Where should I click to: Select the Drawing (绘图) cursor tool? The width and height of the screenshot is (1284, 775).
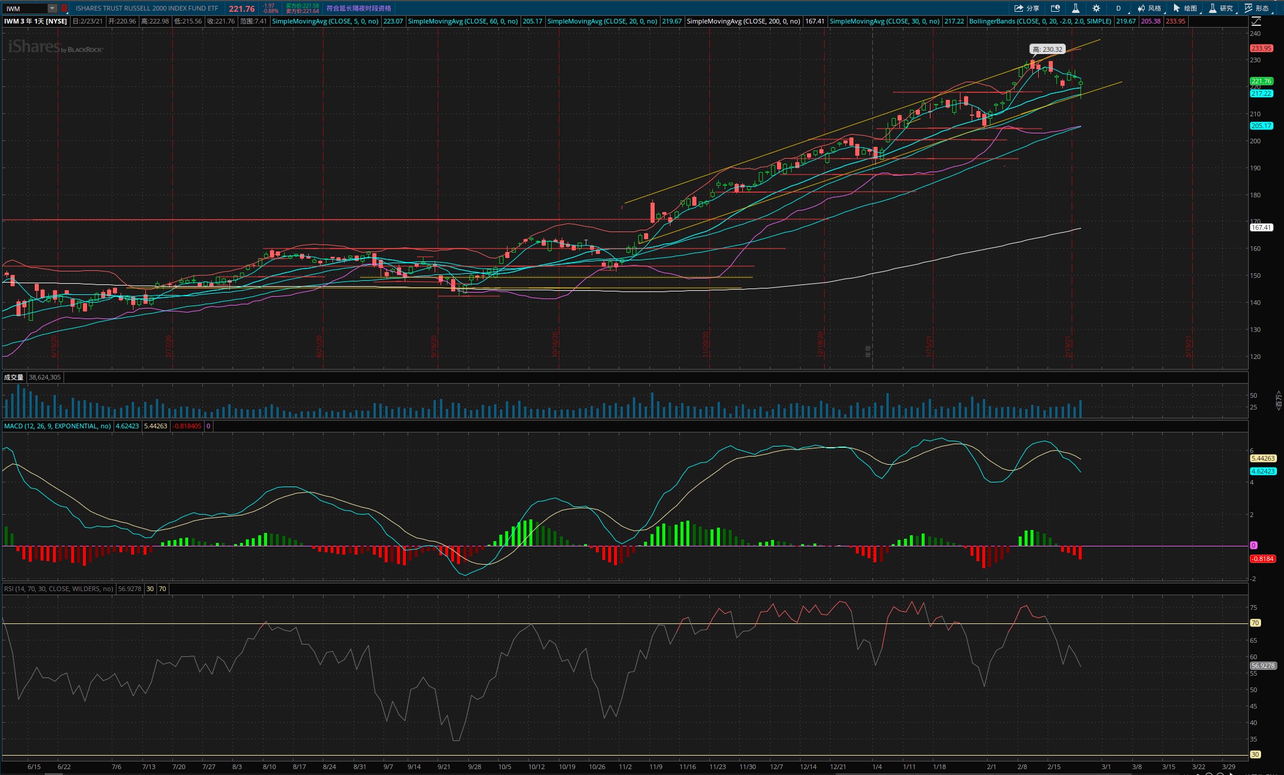pos(1185,8)
